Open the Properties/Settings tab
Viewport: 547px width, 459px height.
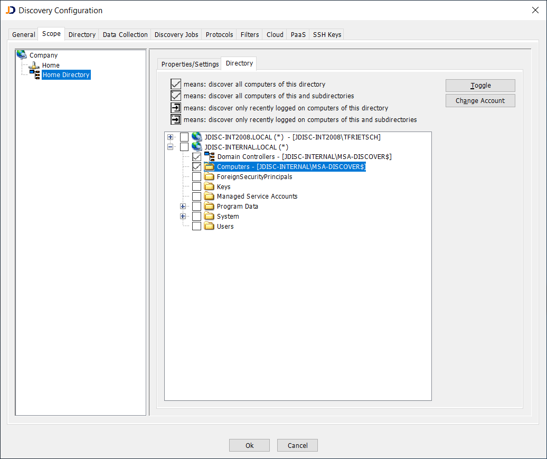[x=189, y=63]
